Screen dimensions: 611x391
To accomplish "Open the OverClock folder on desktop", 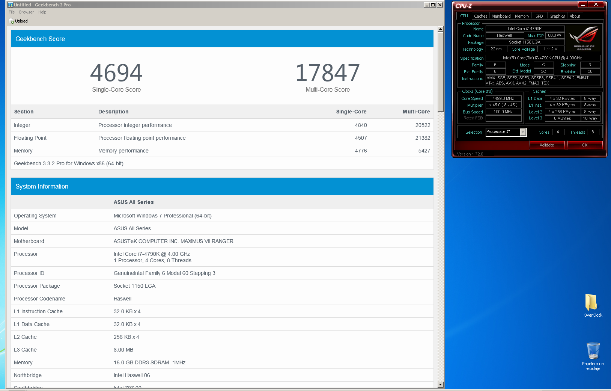I will (x=593, y=305).
